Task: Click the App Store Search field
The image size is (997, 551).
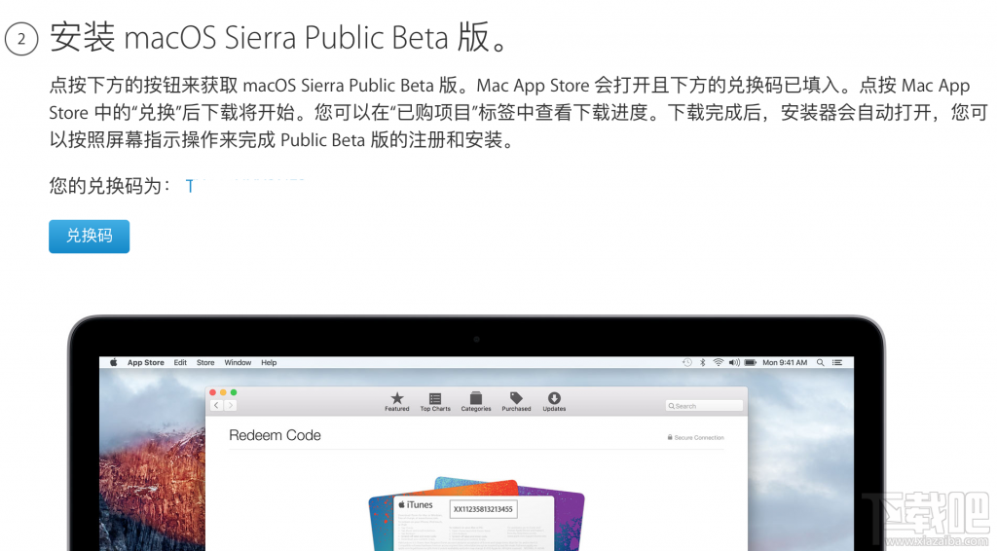Action: [704, 406]
